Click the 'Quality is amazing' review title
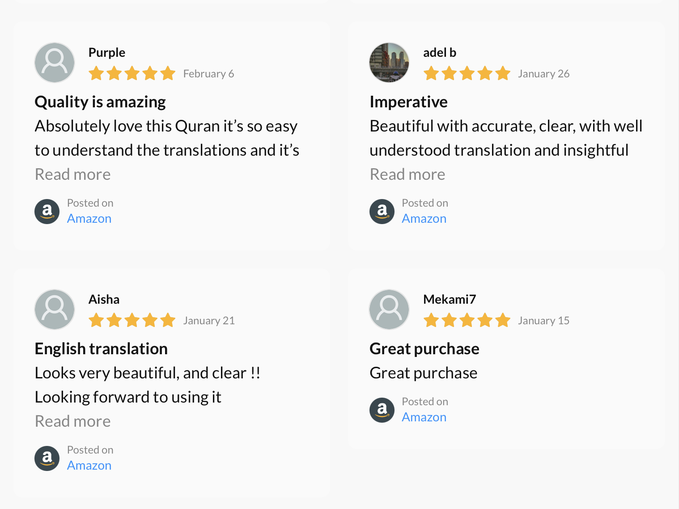This screenshot has height=509, width=679. pyautogui.click(x=100, y=102)
